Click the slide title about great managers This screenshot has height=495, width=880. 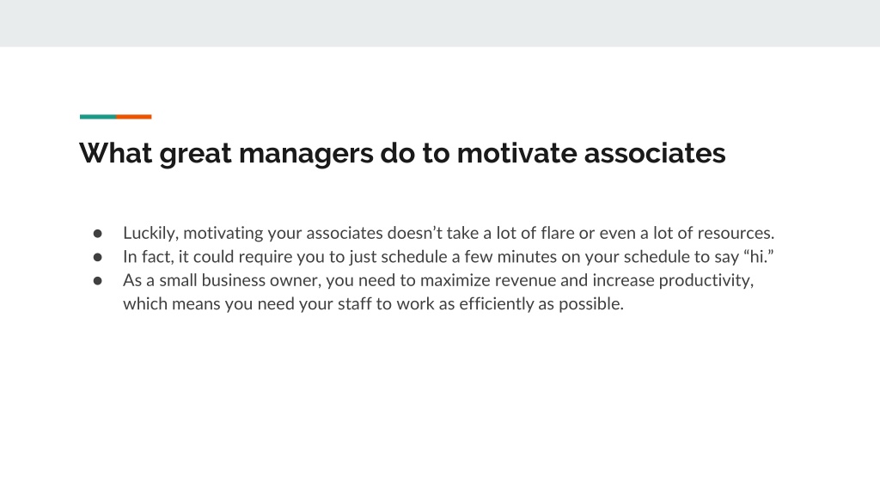(402, 153)
